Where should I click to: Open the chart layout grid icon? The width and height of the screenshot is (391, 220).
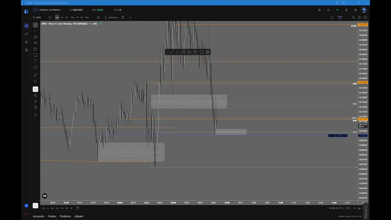pos(123,17)
